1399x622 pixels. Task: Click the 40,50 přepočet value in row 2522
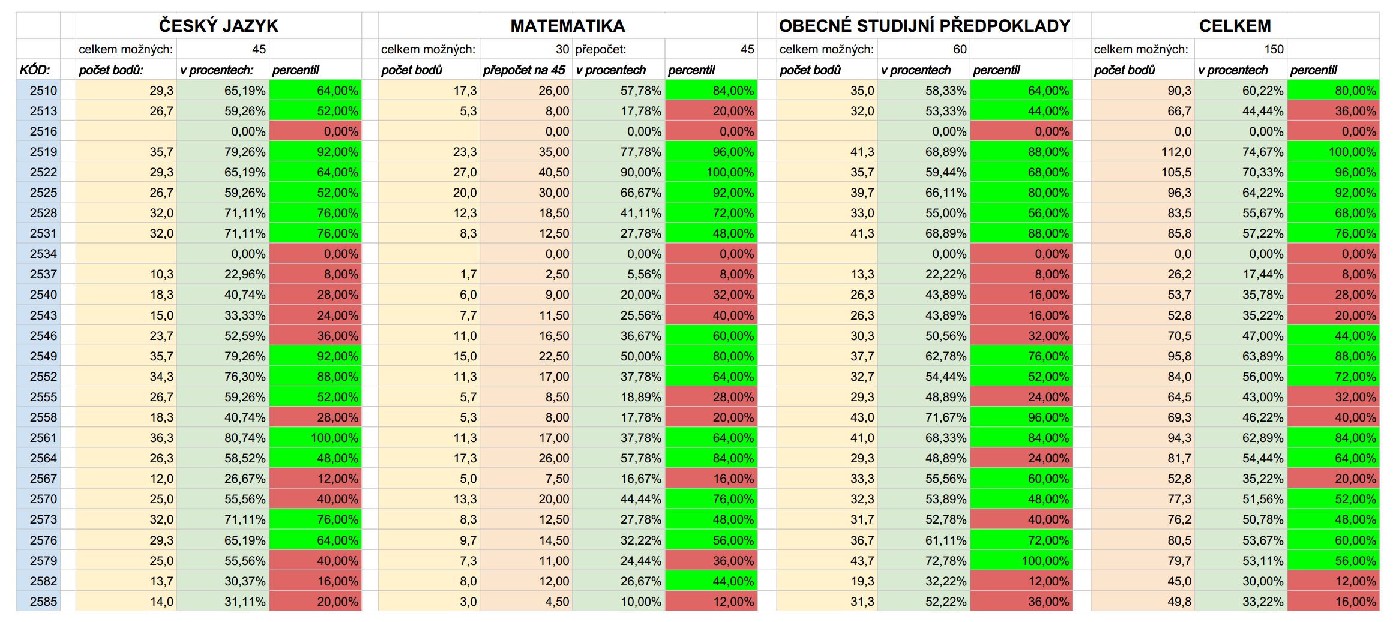pos(526,172)
